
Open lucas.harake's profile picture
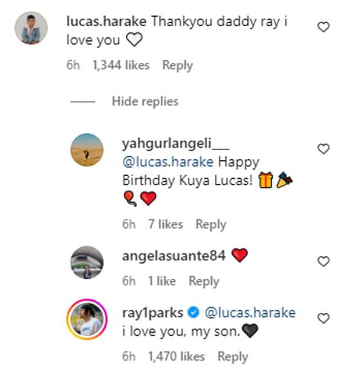(x=31, y=28)
